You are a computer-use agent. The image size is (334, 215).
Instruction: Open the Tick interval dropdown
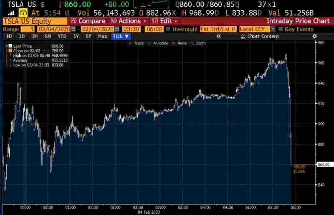coord(121,36)
